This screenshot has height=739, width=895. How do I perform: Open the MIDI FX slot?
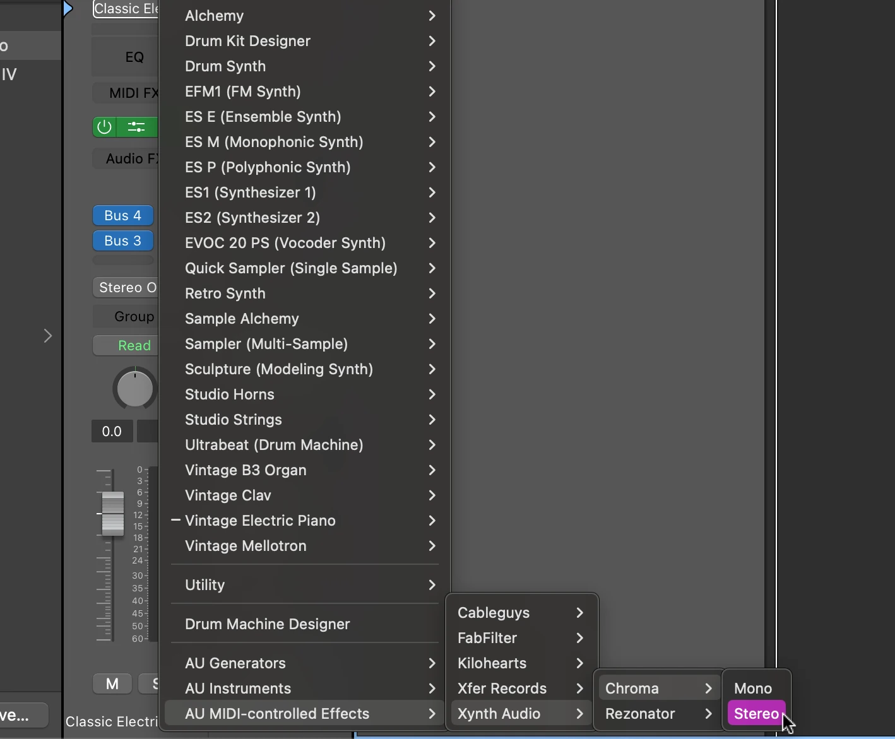coord(125,93)
